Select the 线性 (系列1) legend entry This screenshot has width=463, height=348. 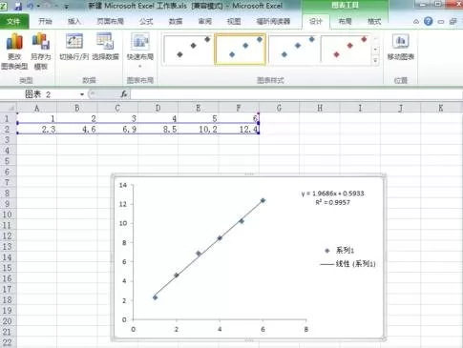347,264
